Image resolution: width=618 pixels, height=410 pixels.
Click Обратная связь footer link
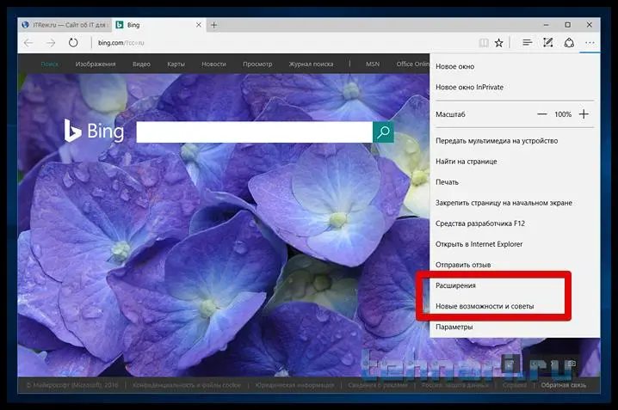coord(564,385)
